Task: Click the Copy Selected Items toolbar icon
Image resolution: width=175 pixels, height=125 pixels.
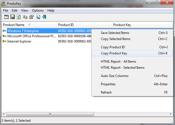Action: click(25, 17)
